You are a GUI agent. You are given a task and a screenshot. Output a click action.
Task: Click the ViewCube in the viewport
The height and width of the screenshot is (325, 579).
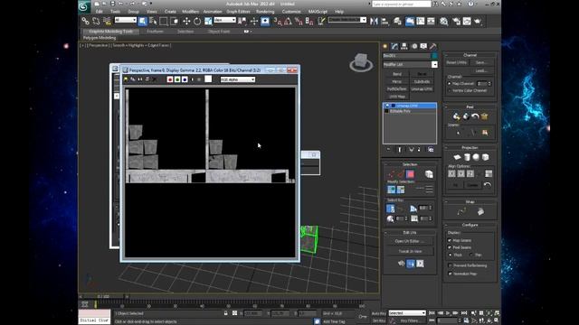pyautogui.click(x=361, y=62)
